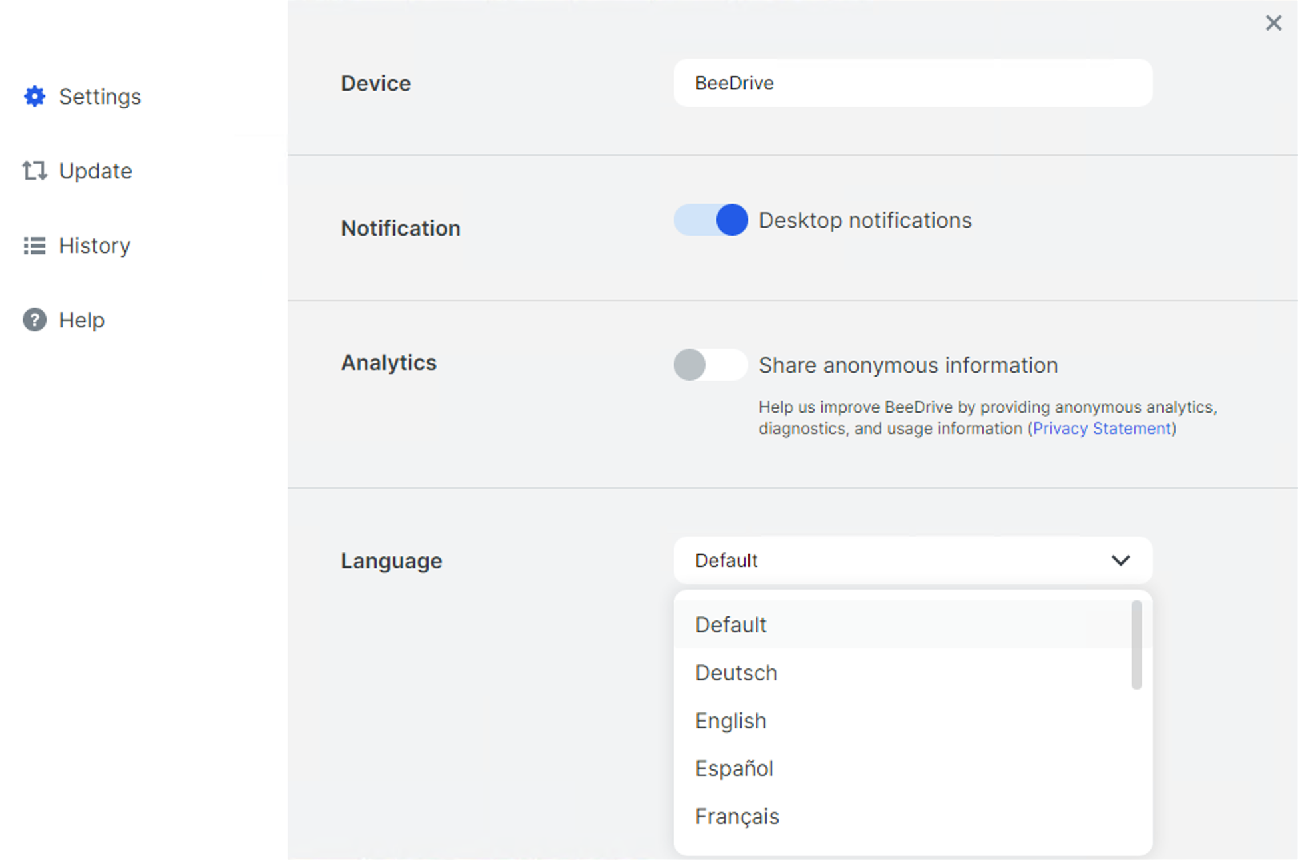Open the Privacy Statement link
This screenshot has width=1298, height=860.
point(1102,428)
